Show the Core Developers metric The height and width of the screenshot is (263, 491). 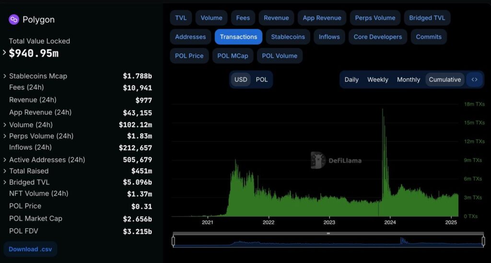click(x=378, y=37)
